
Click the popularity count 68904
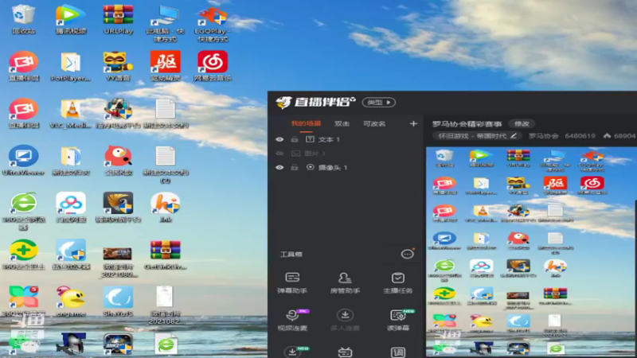tap(624, 136)
